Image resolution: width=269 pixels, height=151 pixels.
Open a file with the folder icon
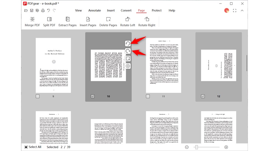click(x=26, y=10)
